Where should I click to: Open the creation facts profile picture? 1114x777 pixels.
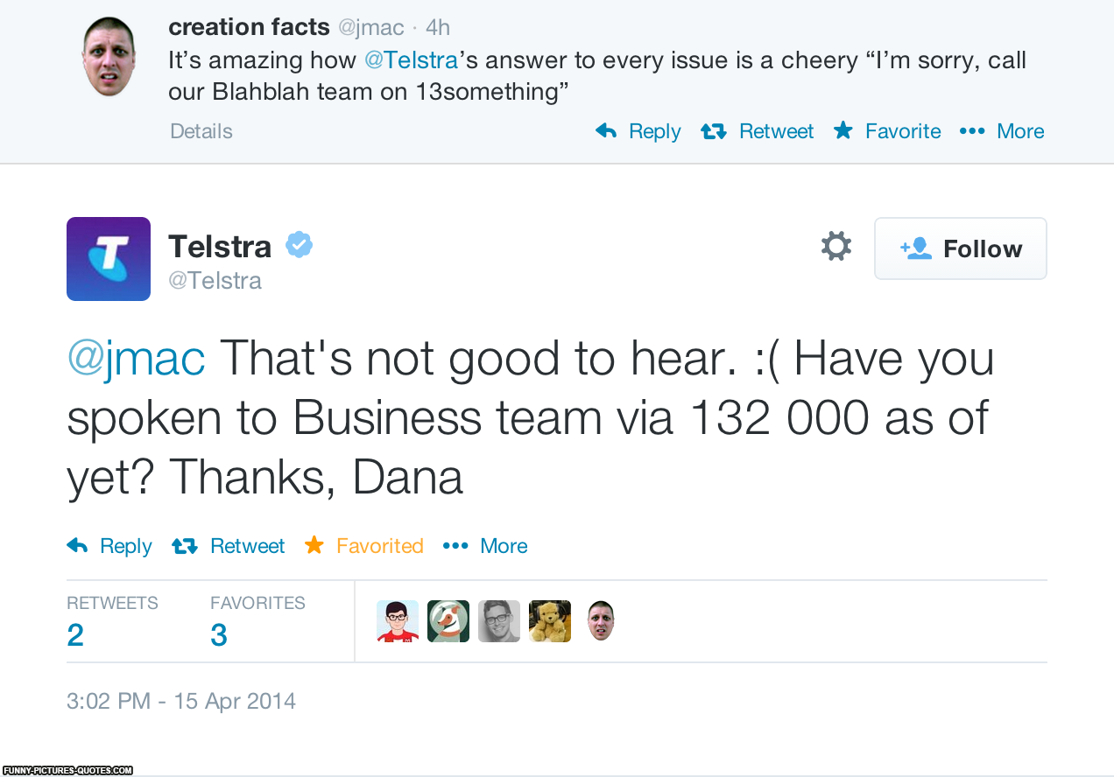(x=109, y=55)
